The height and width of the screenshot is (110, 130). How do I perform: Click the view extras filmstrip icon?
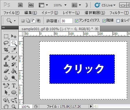point(41,5)
